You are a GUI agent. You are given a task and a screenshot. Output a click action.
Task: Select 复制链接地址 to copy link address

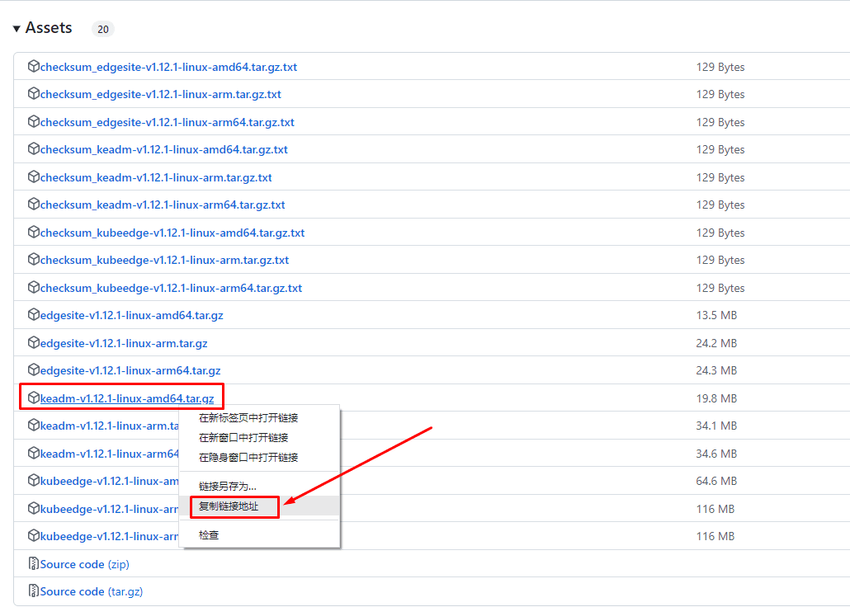[229, 506]
